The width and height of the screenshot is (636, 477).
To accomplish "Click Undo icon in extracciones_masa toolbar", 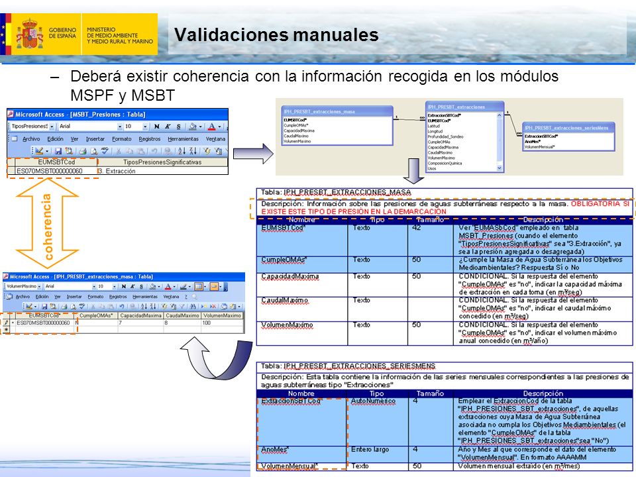I will (122, 307).
